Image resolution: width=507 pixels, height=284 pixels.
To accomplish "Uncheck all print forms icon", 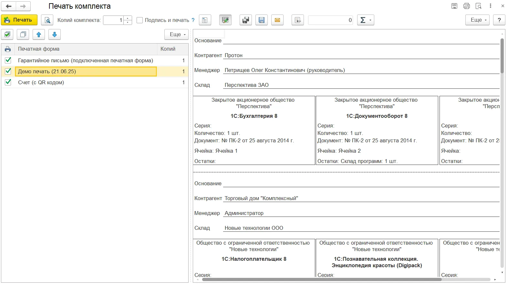I will (23, 35).
